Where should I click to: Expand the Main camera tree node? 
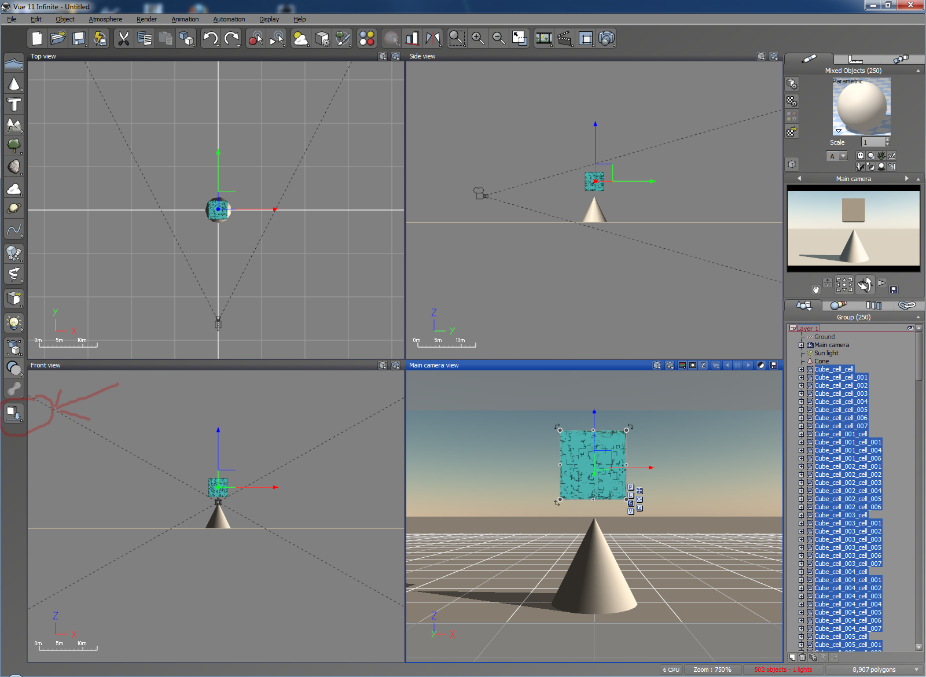(x=802, y=345)
